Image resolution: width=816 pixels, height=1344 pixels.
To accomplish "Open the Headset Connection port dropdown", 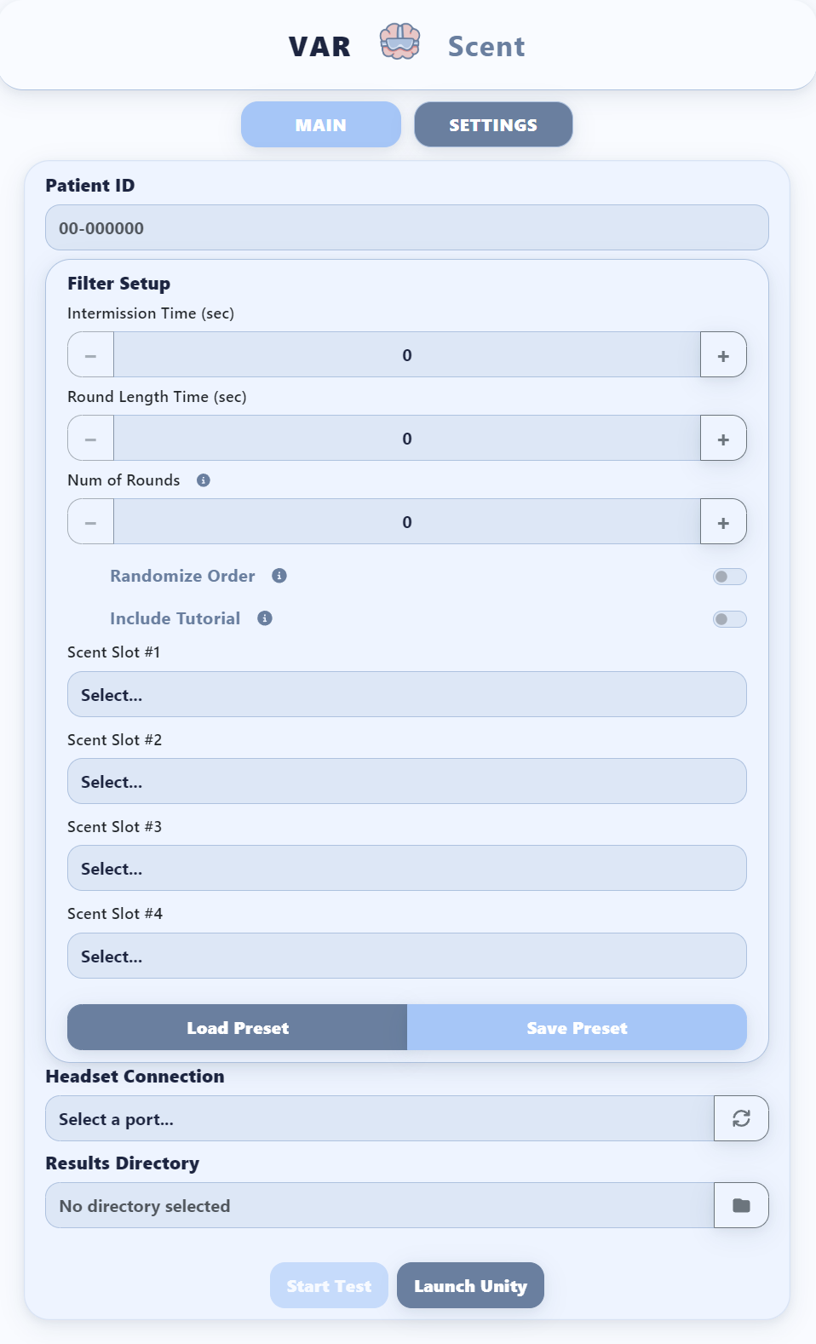I will pos(379,1118).
